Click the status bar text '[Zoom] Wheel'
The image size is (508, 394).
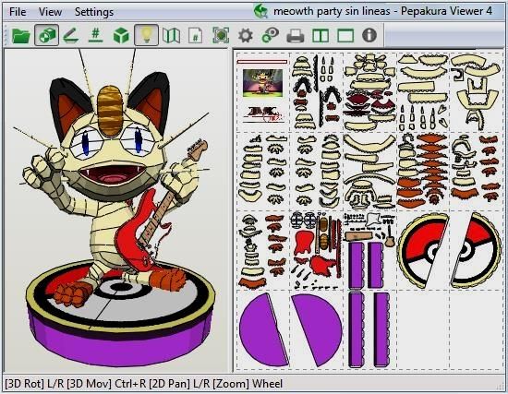248,384
